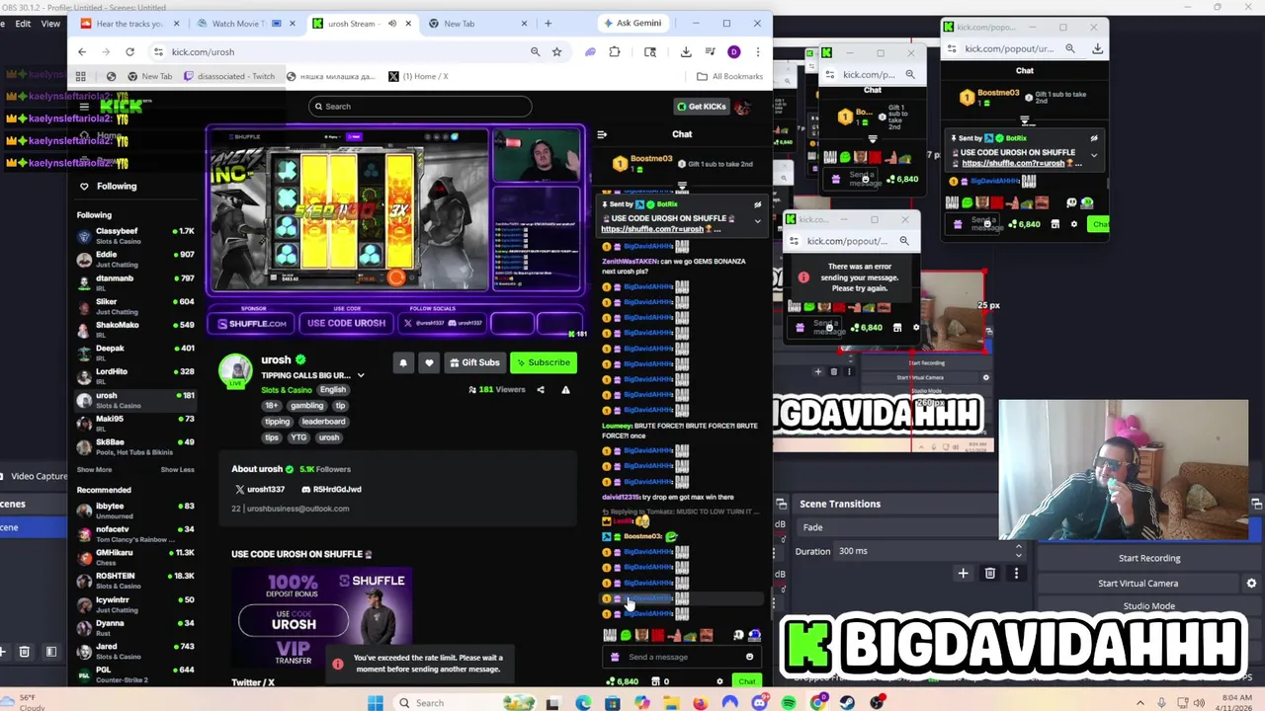Switch to the New Tab browser tab
Viewport: 1265px width, 711px height.
476,23
